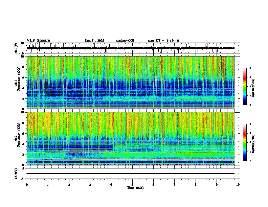The width and height of the screenshot is (268, 207).
Task: Click the "3" tick on the time axis
Action: (90, 185)
